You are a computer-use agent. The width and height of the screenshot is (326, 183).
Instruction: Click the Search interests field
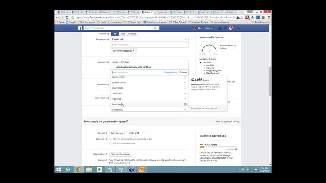(x=137, y=72)
